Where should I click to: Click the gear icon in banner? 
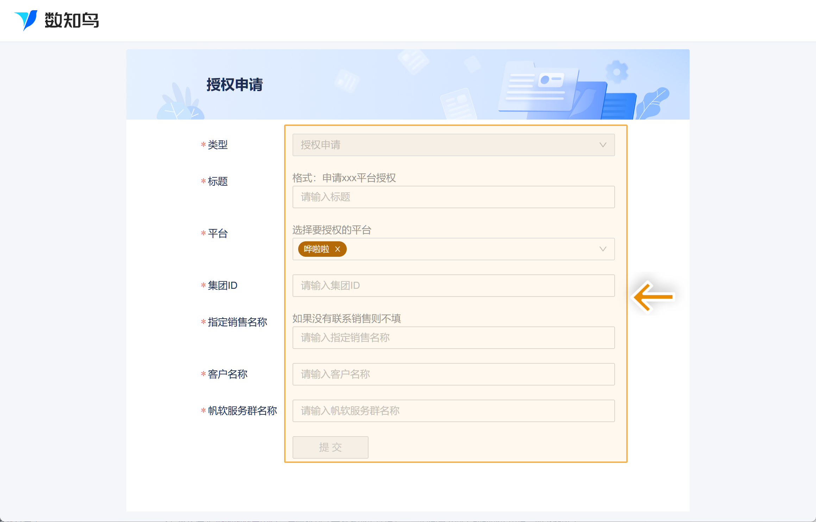pyautogui.click(x=616, y=72)
